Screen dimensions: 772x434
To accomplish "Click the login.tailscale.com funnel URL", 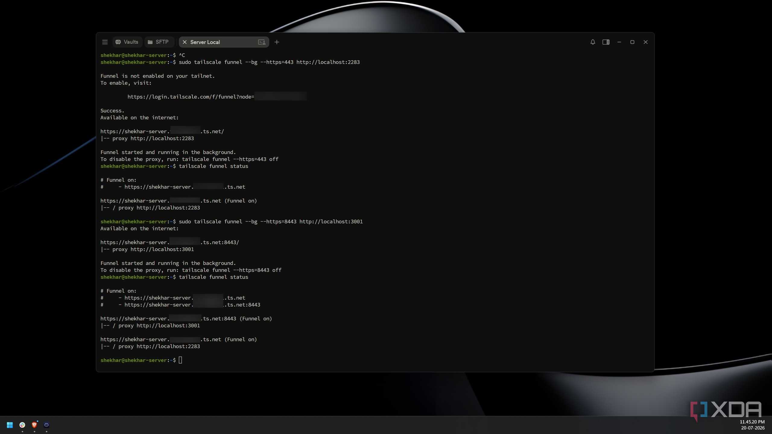I will click(x=217, y=97).
